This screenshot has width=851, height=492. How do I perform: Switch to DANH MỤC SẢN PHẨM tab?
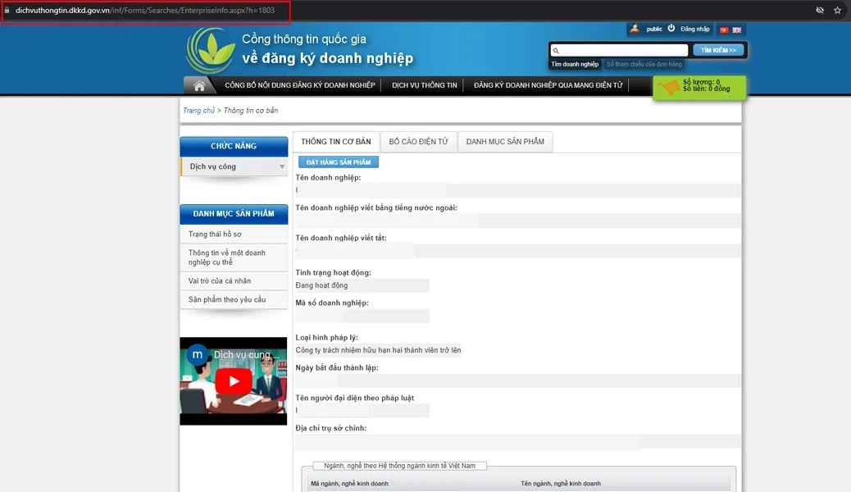coord(505,142)
